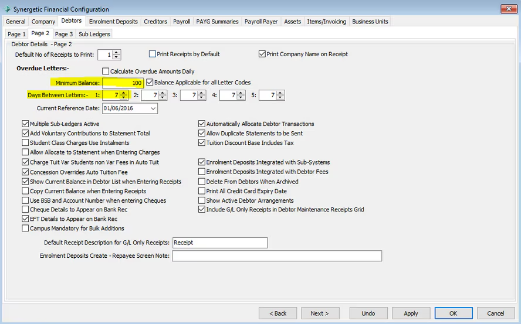
Task: Select the Payroll Payer tab
Action: 261,22
